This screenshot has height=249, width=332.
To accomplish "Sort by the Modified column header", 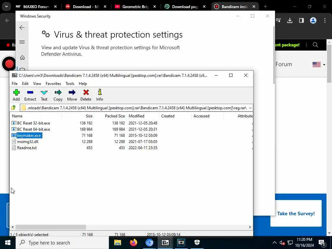I will click(x=143, y=116).
